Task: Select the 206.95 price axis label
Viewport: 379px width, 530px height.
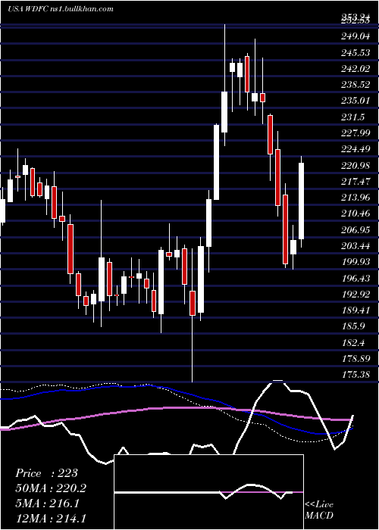Action: click(356, 230)
